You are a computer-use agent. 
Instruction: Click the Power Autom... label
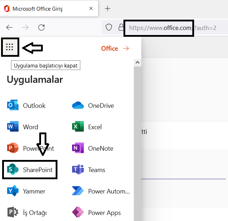(x=109, y=191)
